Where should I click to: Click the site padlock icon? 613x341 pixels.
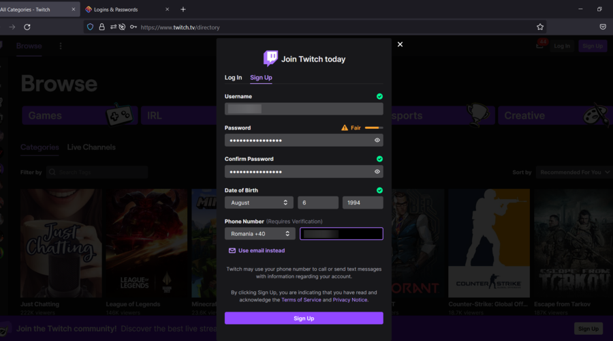tap(101, 27)
